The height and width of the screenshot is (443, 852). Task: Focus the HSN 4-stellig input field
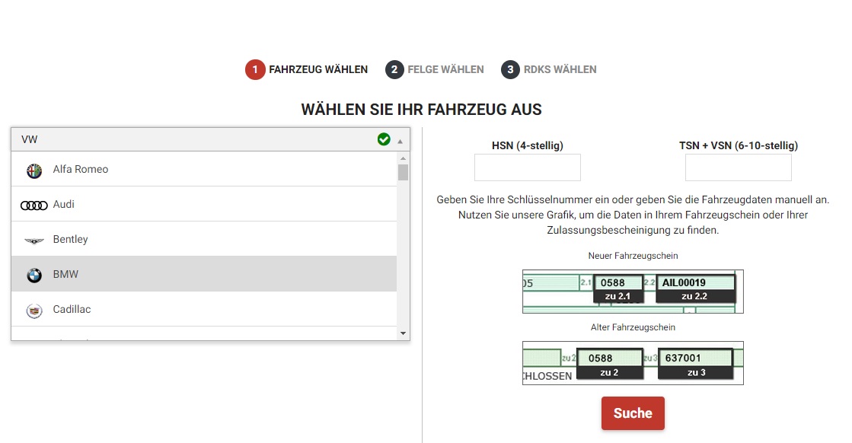point(527,167)
